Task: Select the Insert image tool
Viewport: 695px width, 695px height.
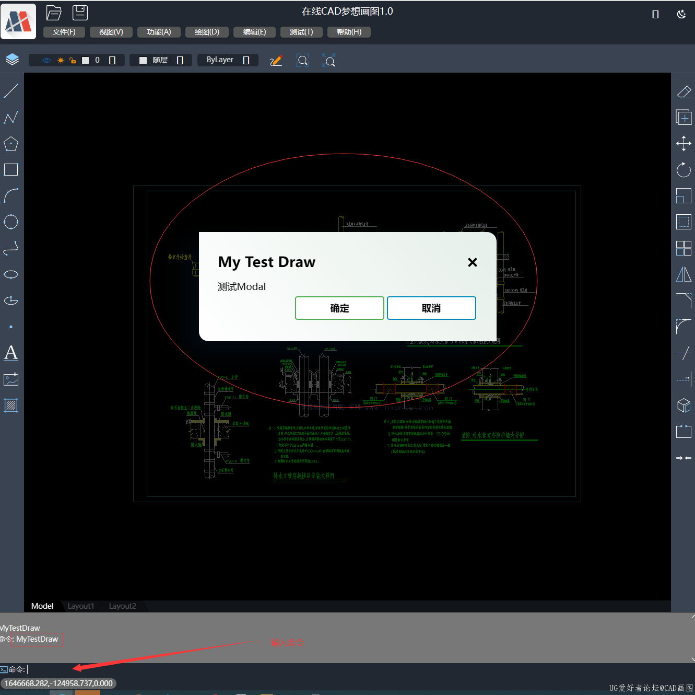Action: click(x=11, y=379)
